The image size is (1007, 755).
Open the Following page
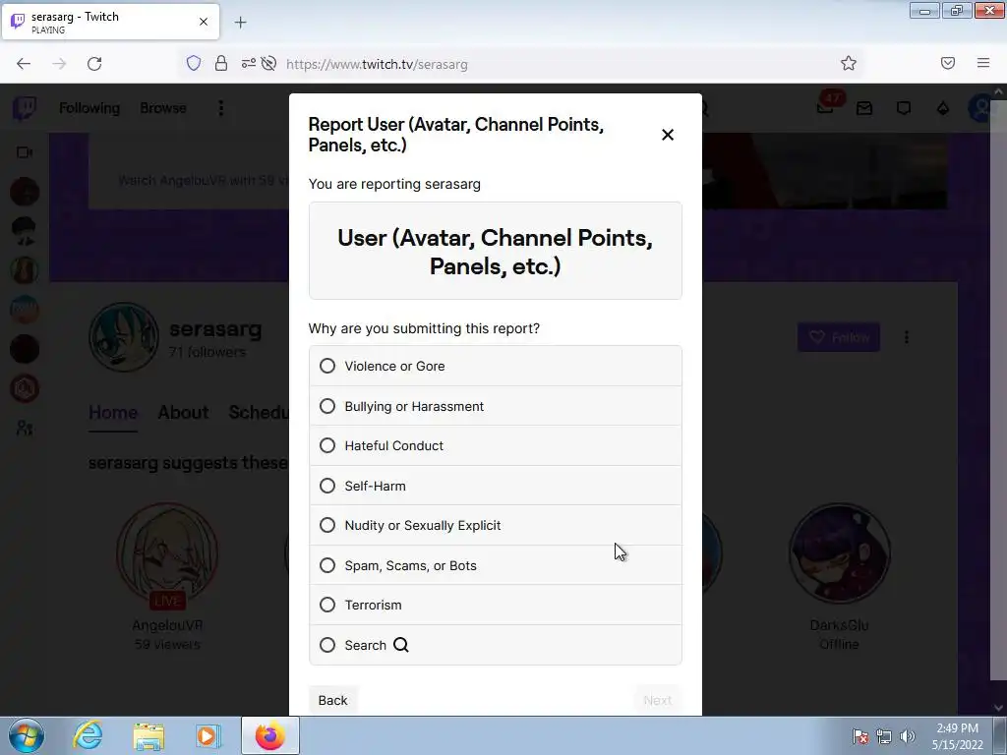click(89, 108)
